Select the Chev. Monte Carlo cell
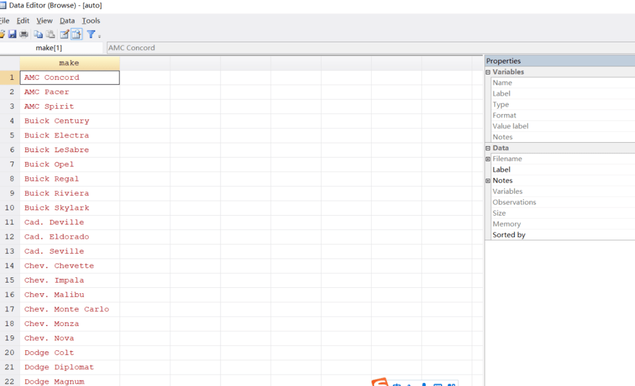635x386 pixels. point(67,309)
